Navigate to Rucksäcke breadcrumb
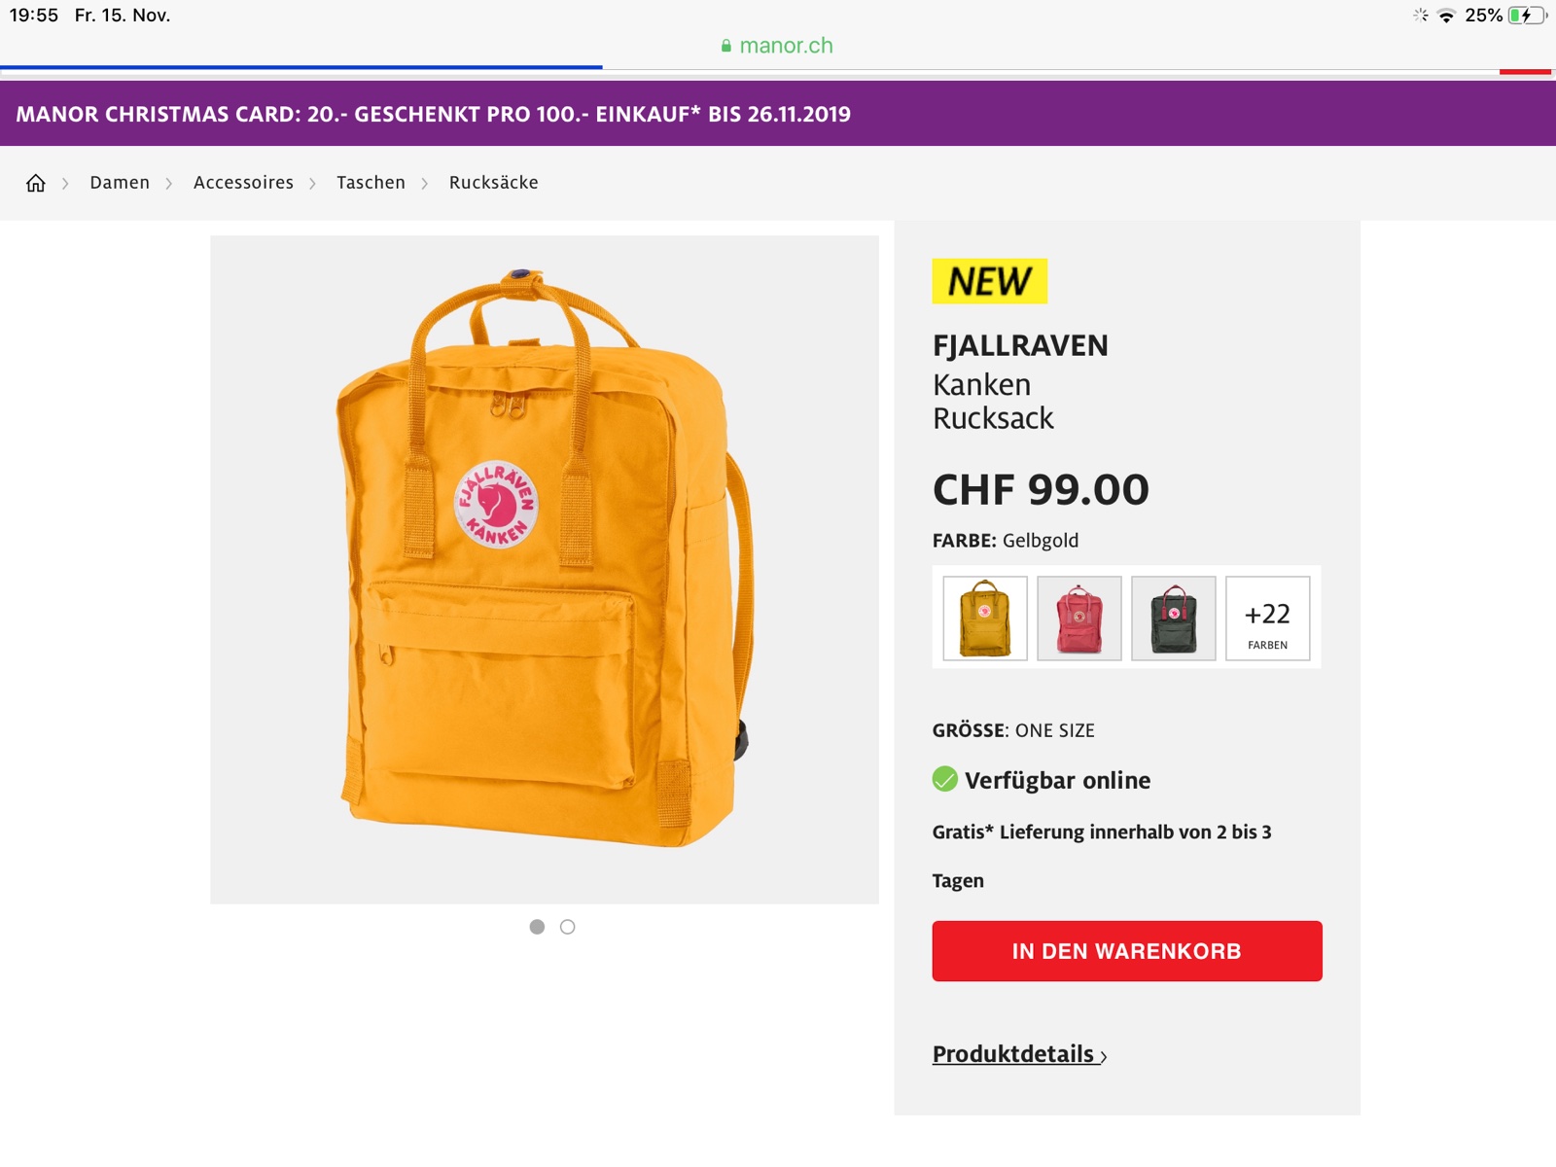1556x1167 pixels. point(493,183)
